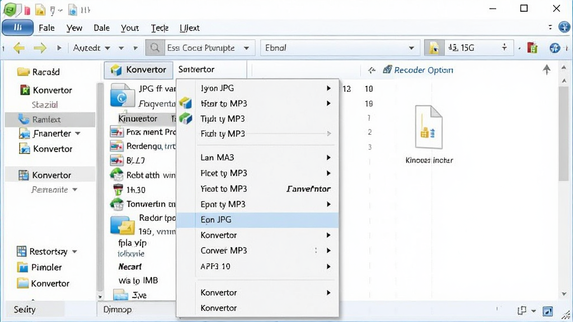Click the quick access green app icon
This screenshot has width=573, height=322.
tap(10, 10)
